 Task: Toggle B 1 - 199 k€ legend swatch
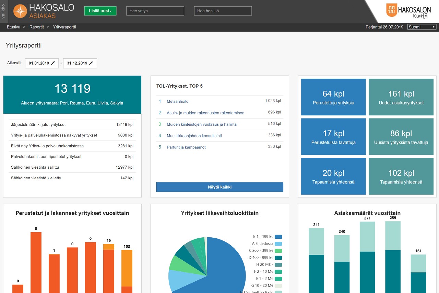click(278, 237)
